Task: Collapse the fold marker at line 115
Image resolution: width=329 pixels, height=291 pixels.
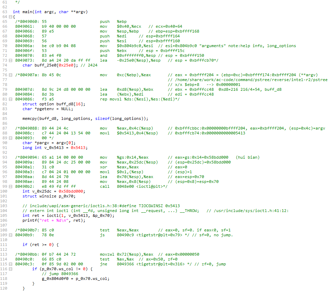Action: tap(10, 264)
